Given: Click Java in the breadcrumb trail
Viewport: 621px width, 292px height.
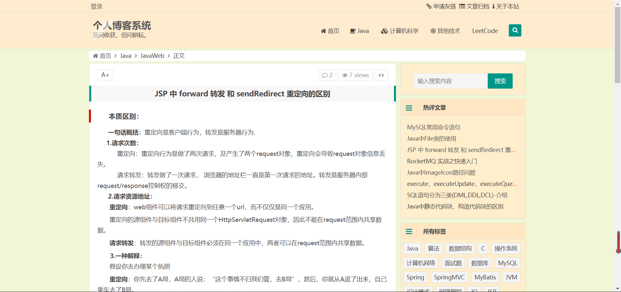Looking at the screenshot, I should (x=125, y=56).
